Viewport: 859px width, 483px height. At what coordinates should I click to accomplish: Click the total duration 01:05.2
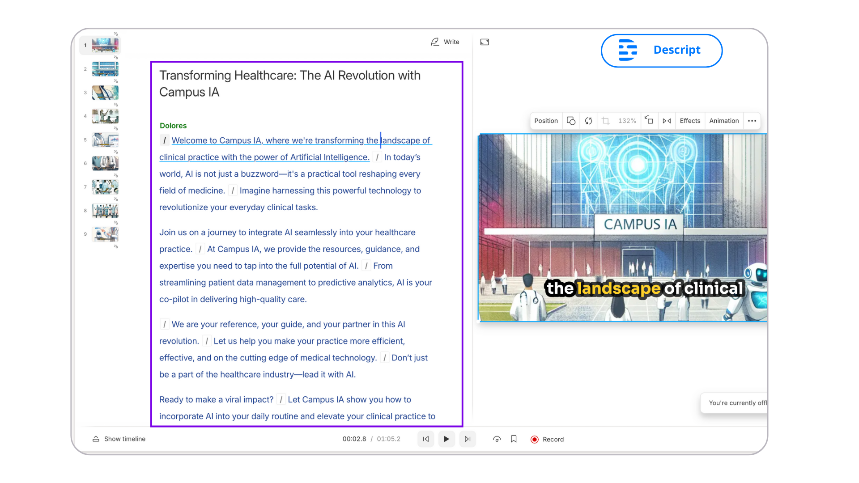pyautogui.click(x=388, y=439)
